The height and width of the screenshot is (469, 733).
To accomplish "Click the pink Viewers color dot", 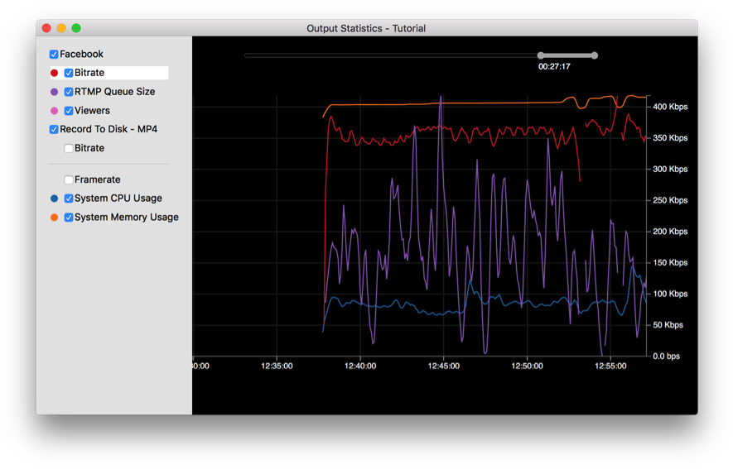I will [x=54, y=111].
